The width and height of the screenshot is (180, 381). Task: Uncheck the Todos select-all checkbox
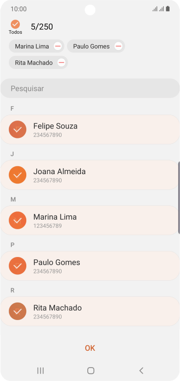click(15, 24)
